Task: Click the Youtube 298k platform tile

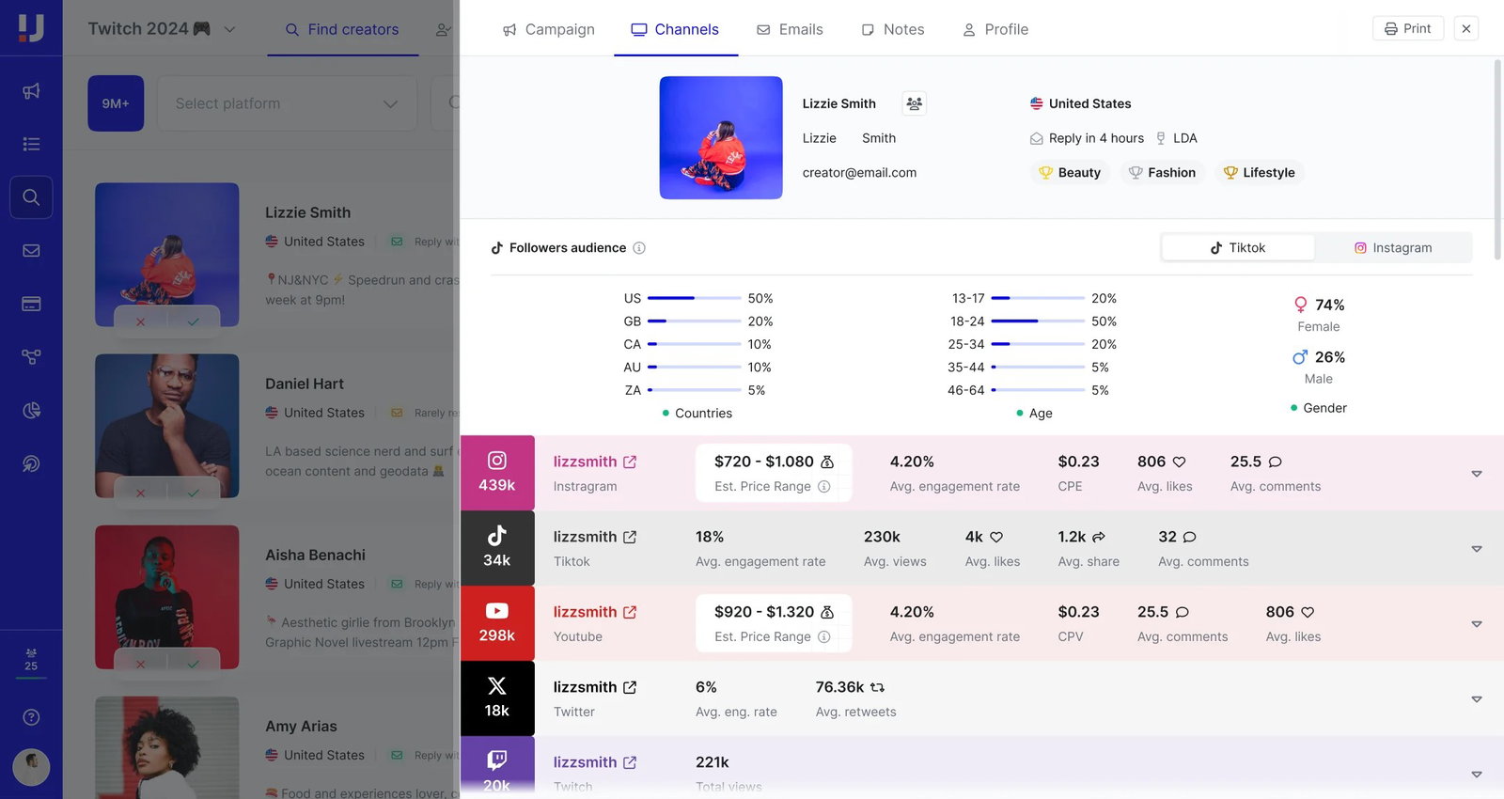Action: pos(497,622)
